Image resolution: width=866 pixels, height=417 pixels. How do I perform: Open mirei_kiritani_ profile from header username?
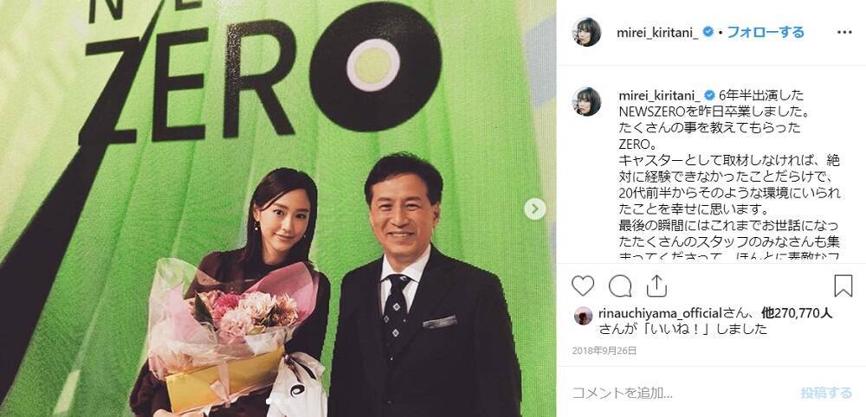tap(658, 33)
